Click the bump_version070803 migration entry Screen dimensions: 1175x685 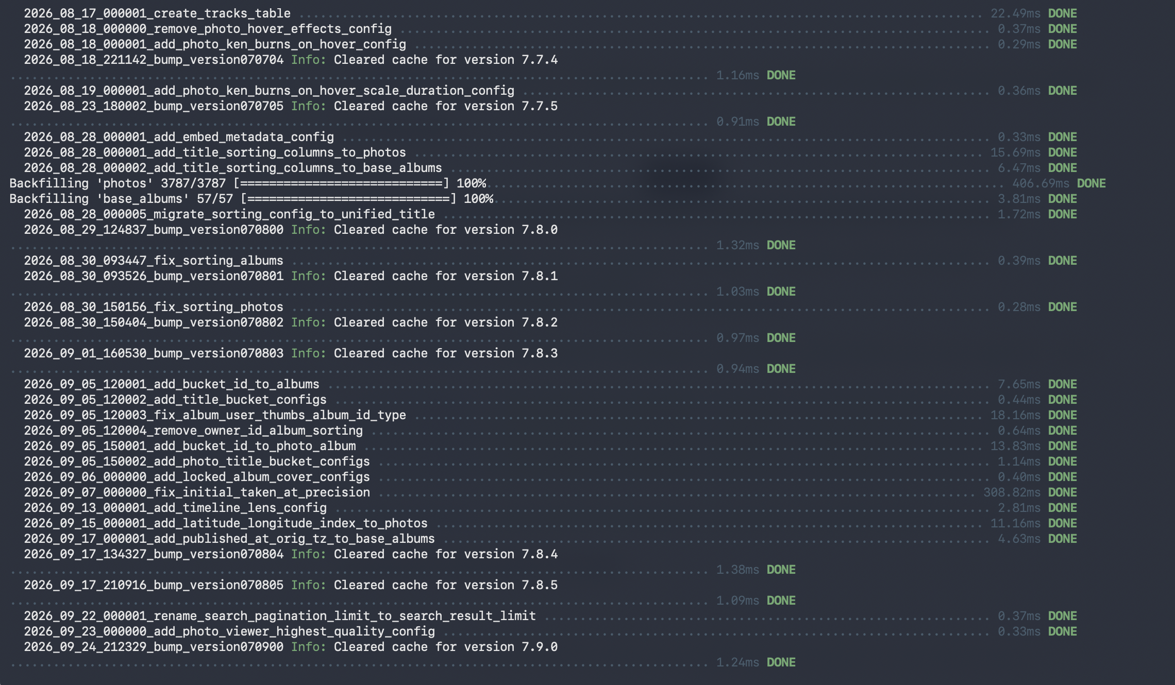tap(154, 353)
